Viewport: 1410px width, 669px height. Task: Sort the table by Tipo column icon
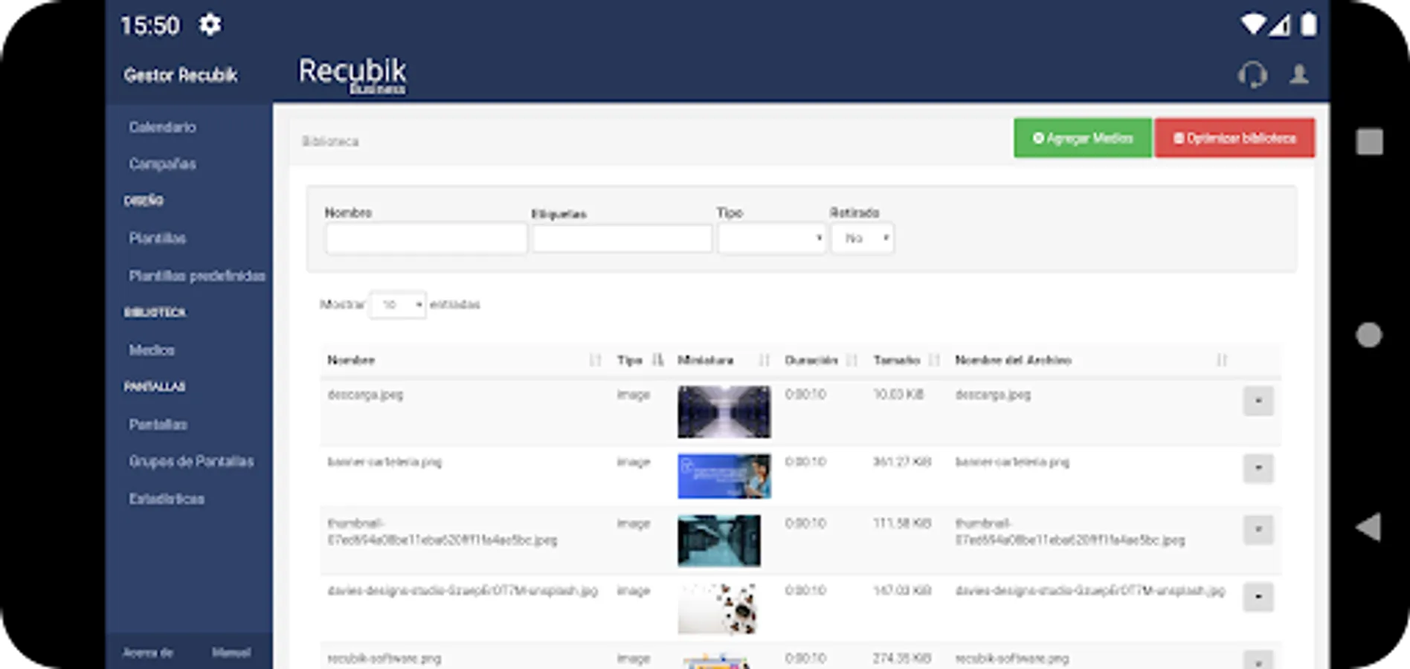click(657, 361)
